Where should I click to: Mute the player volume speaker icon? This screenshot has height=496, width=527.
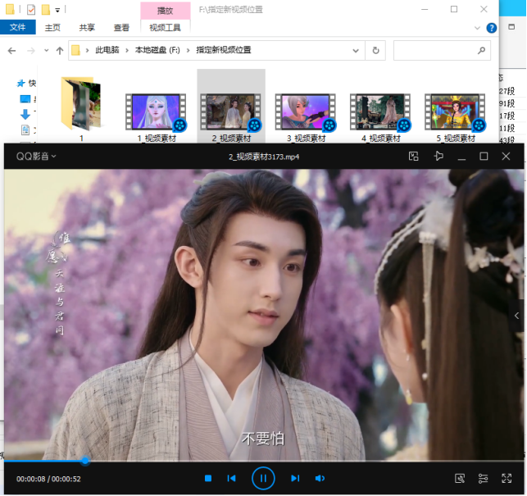coord(320,478)
